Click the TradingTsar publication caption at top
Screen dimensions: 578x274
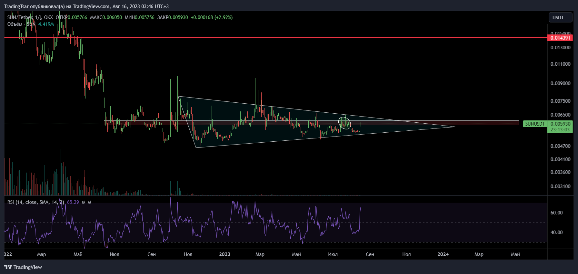[x=86, y=6]
